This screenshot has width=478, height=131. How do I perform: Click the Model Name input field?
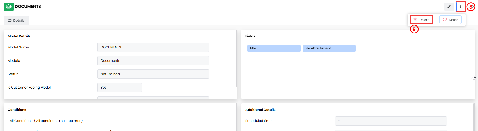tap(153, 47)
